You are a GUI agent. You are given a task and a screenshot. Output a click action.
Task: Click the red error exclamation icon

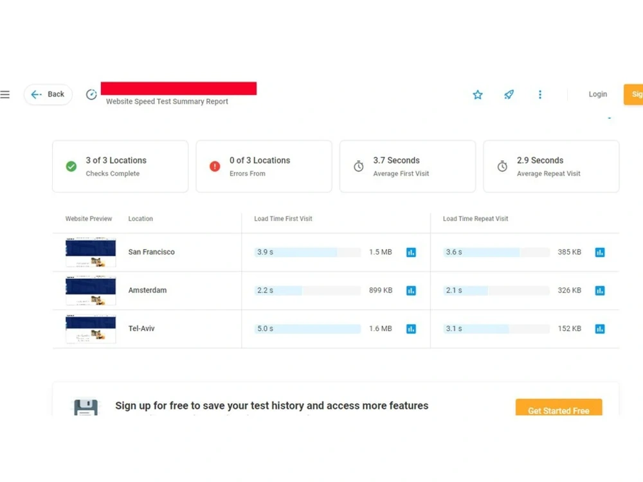pyautogui.click(x=215, y=166)
